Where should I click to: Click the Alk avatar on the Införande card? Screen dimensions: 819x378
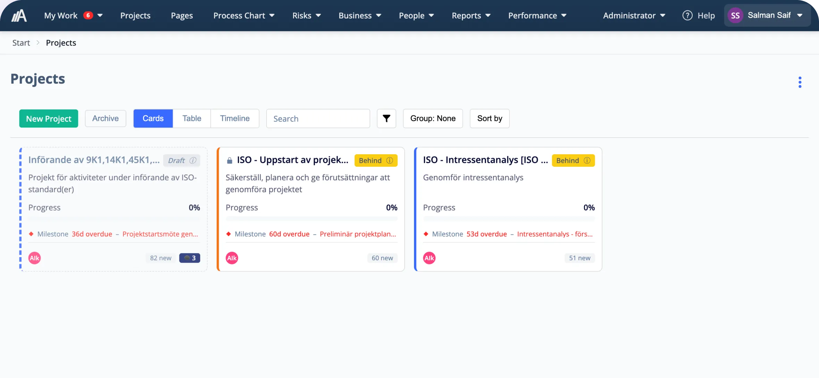point(34,258)
